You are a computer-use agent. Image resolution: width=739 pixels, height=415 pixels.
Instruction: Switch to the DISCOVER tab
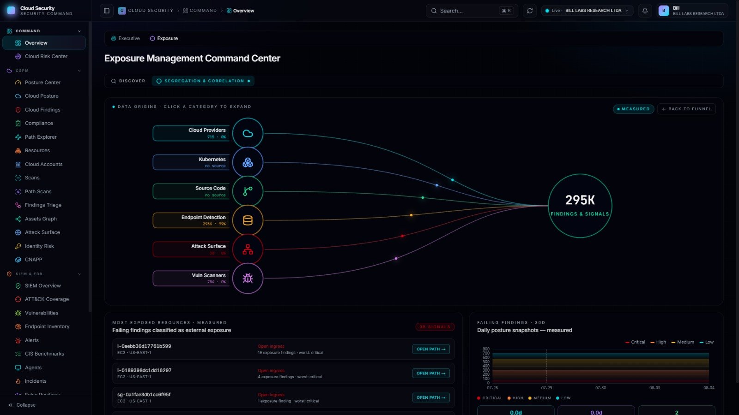click(x=128, y=81)
